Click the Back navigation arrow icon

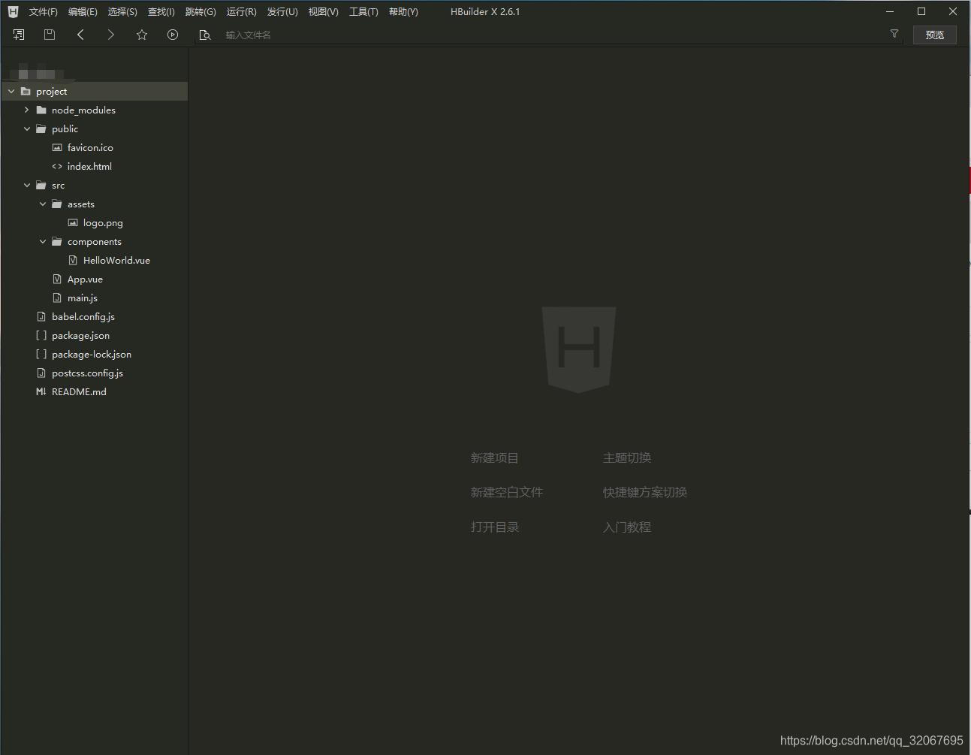(80, 34)
